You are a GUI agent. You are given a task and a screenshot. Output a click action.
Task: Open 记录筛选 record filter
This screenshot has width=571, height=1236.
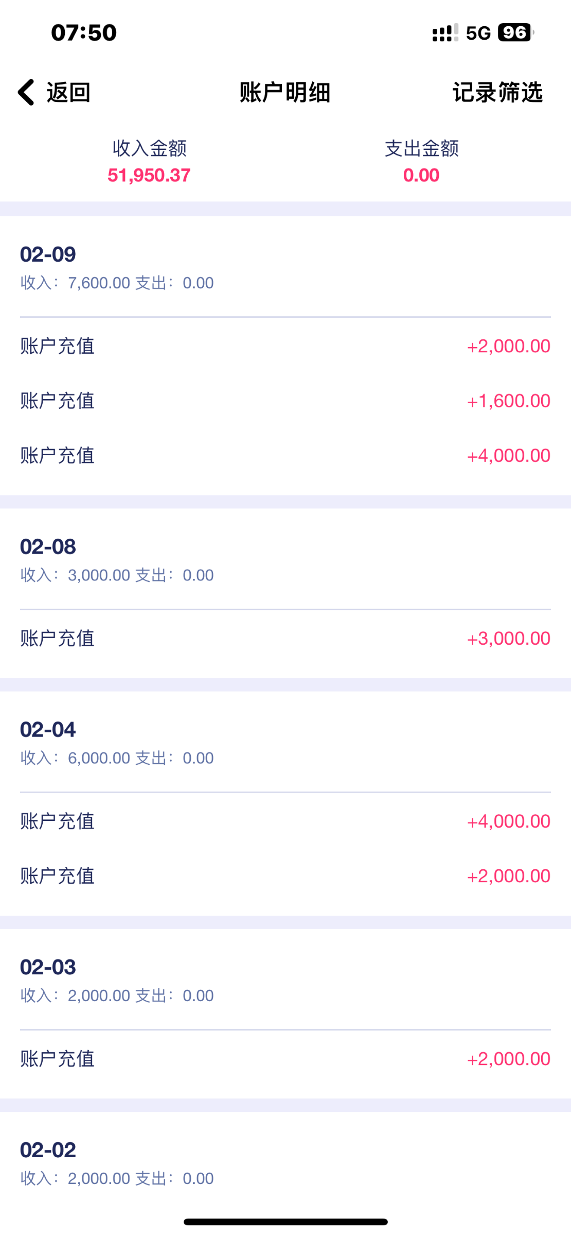[497, 93]
